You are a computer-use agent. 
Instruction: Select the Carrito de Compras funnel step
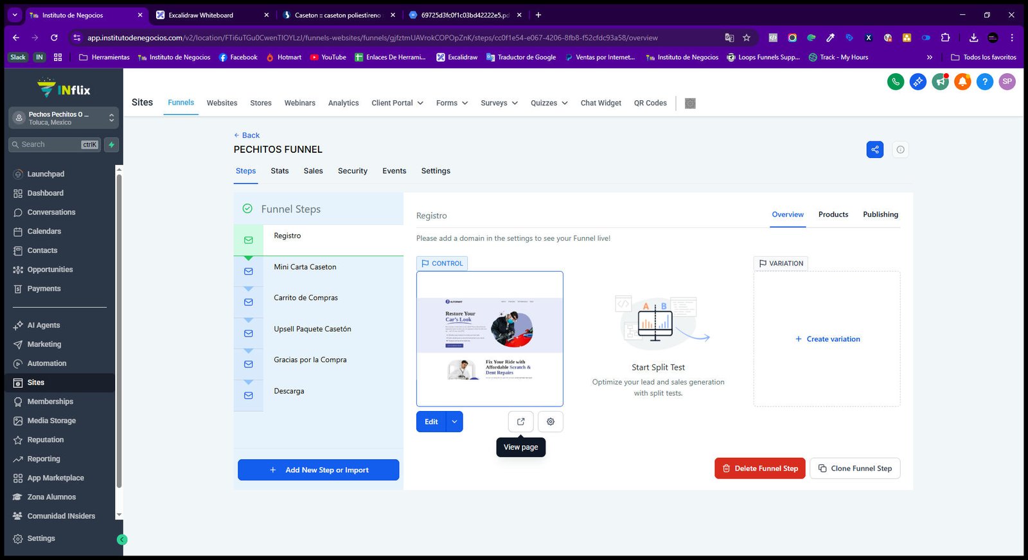point(319,298)
